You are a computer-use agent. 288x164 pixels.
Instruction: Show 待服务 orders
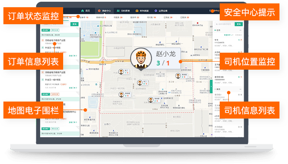pyautogui.click(x=118, y=17)
